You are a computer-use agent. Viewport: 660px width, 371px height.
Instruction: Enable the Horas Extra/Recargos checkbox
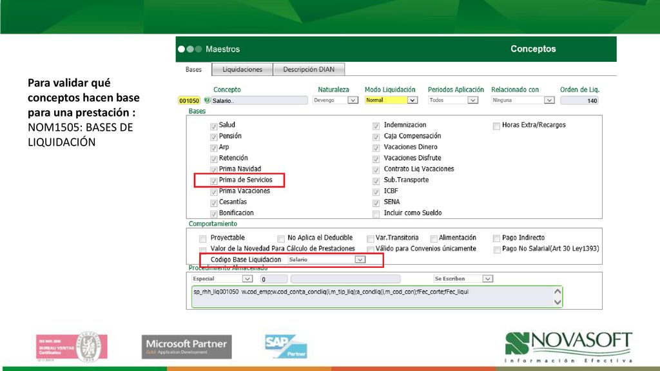(496, 126)
